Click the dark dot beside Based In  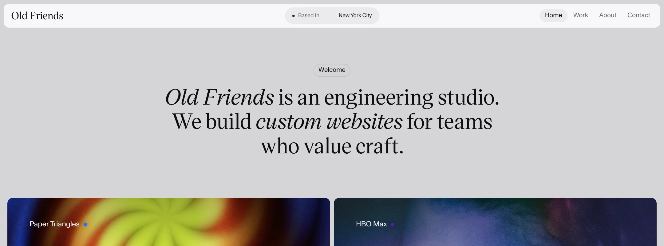293,16
